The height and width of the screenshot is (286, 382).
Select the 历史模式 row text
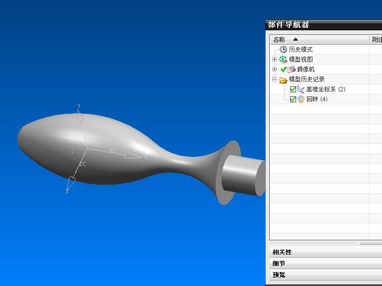click(301, 50)
